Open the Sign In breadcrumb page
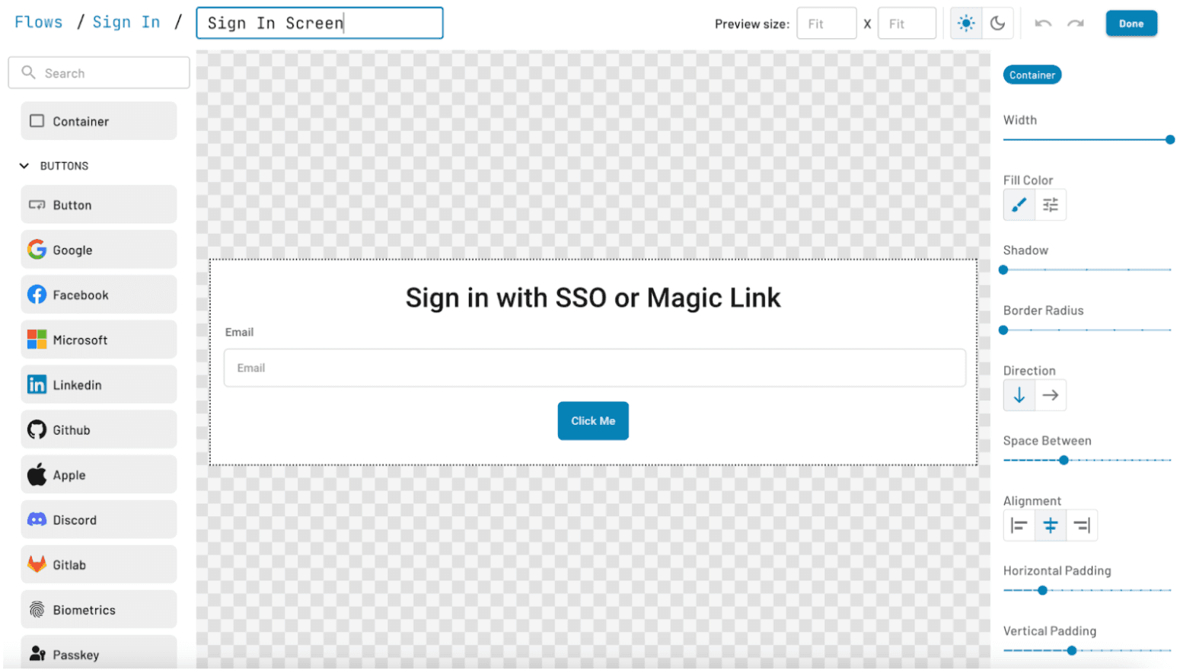The height and width of the screenshot is (670, 1180). [126, 21]
